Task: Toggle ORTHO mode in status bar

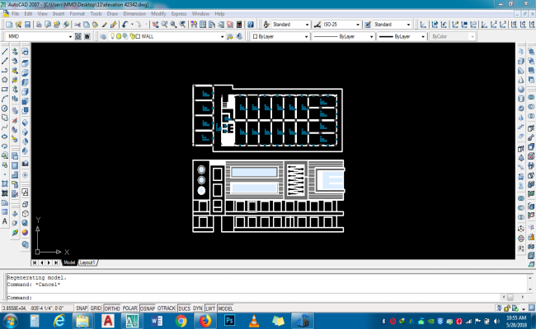Action: pyautogui.click(x=112, y=308)
